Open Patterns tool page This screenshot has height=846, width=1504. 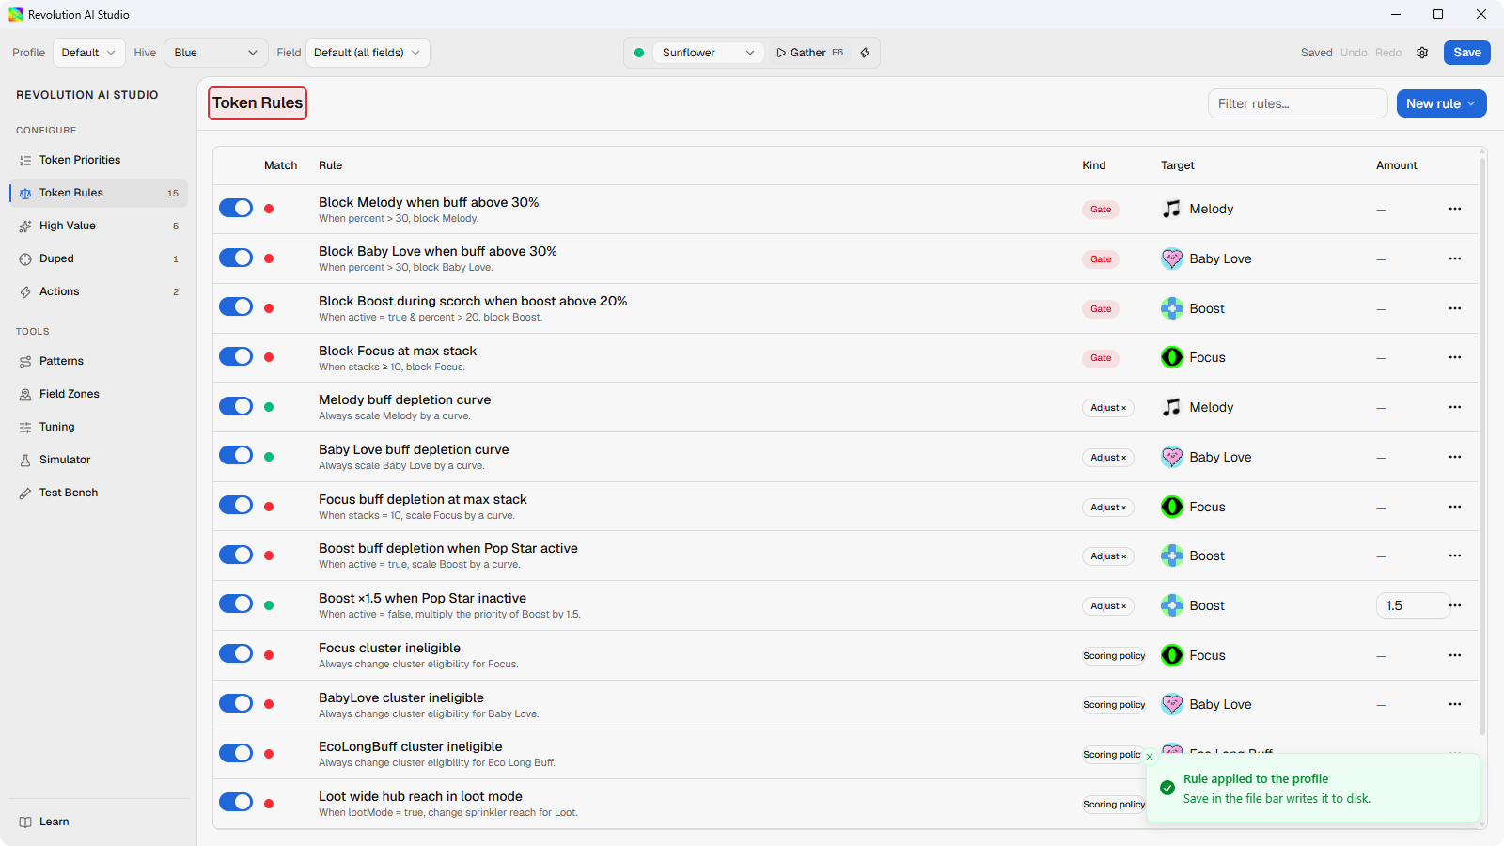[99, 361]
